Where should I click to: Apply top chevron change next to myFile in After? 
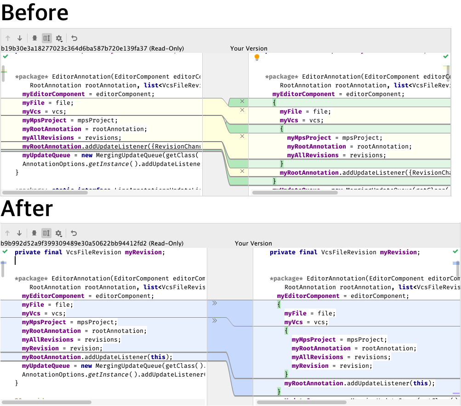(x=214, y=303)
